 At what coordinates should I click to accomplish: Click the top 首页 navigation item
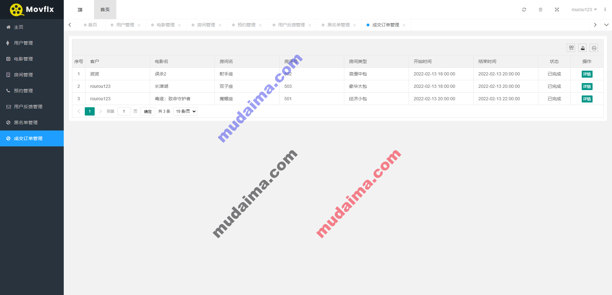pos(105,10)
